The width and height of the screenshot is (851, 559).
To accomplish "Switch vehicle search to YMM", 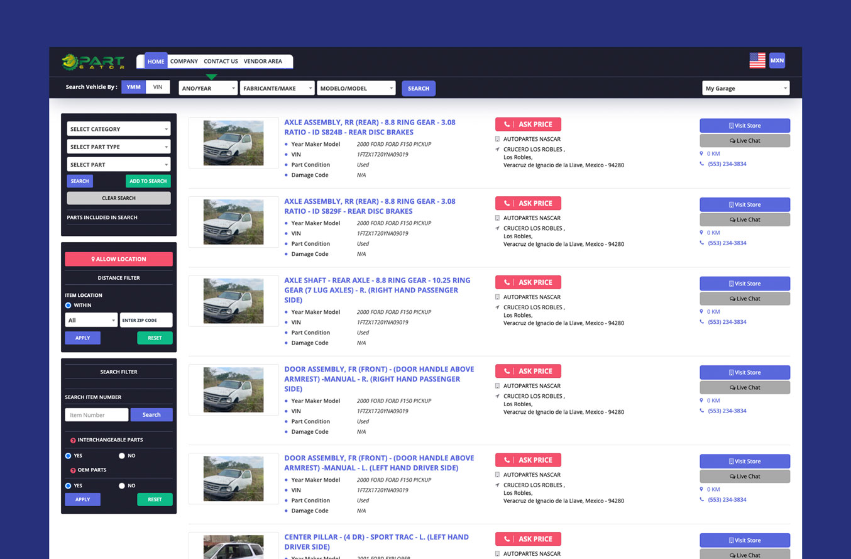I will (133, 87).
